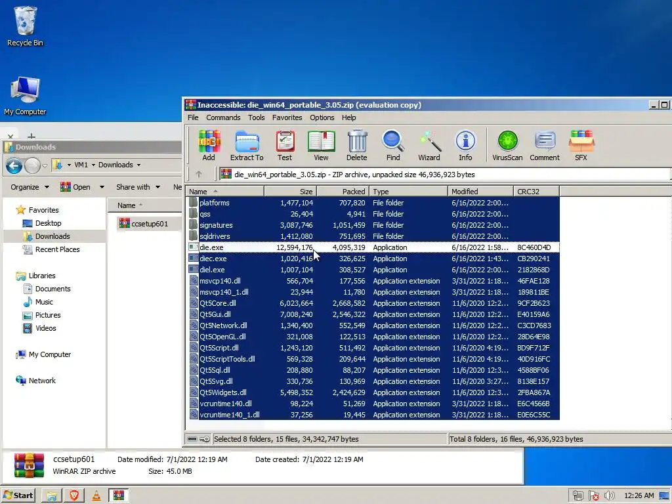Click the Delete trash can icon
This screenshot has height=504, width=672.
356,146
